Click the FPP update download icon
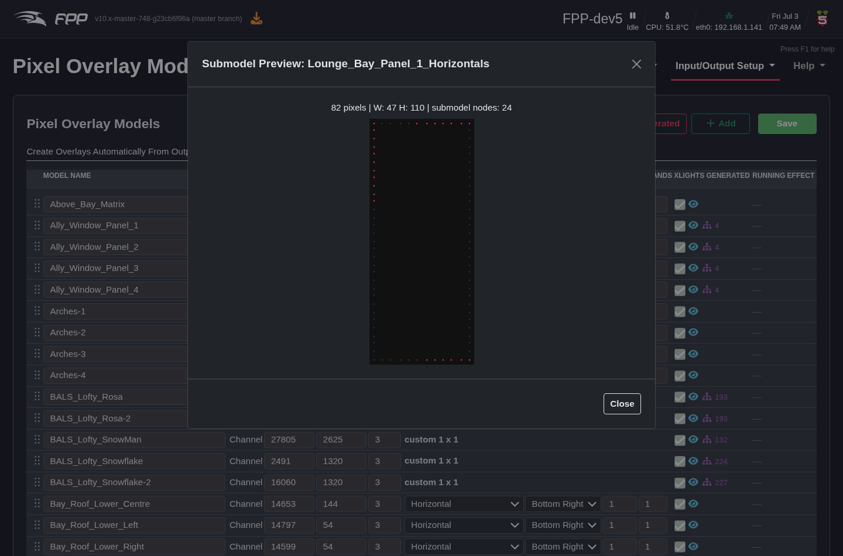 click(256, 19)
